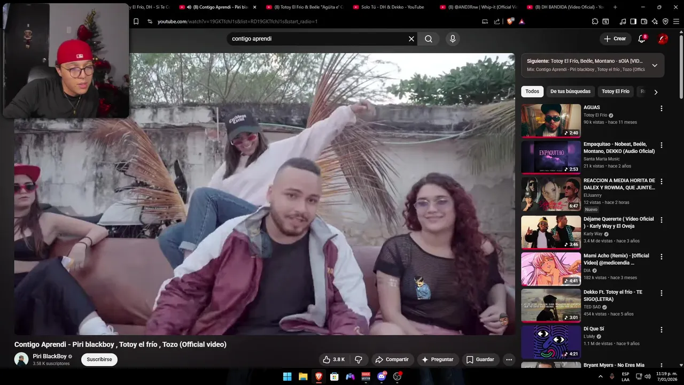Toggle the system tray microphone icon
This screenshot has width=684, height=385.
pyautogui.click(x=612, y=376)
